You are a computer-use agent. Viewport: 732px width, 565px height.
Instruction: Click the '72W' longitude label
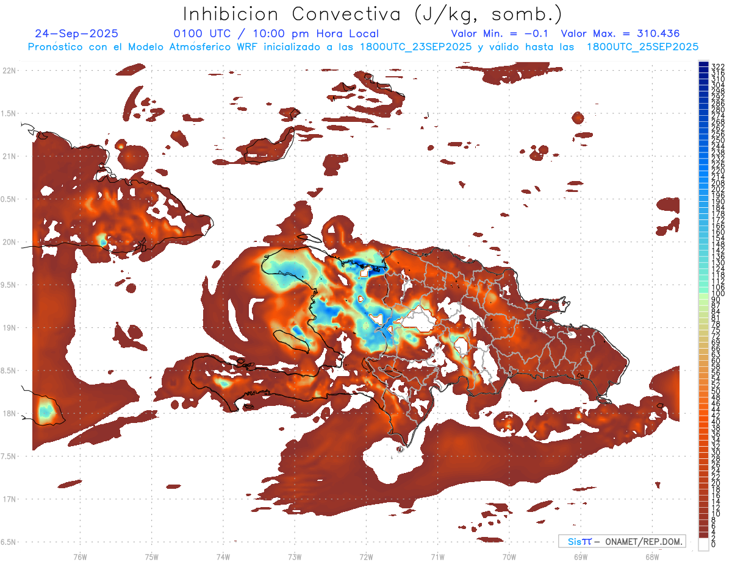pyautogui.click(x=366, y=556)
